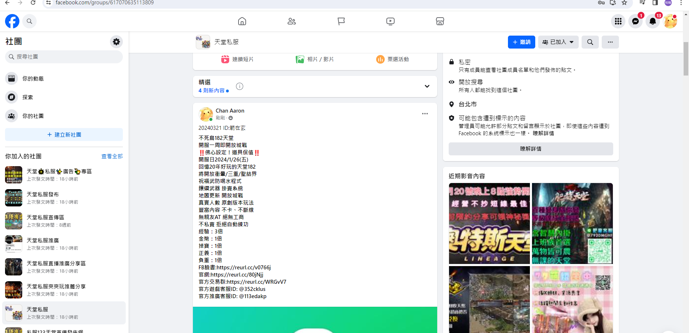The width and height of the screenshot is (689, 333).
Task: Open the first group with 廣告 專區
Action: click(64, 175)
